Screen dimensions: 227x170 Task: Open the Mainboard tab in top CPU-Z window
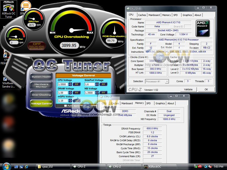pos(154,15)
